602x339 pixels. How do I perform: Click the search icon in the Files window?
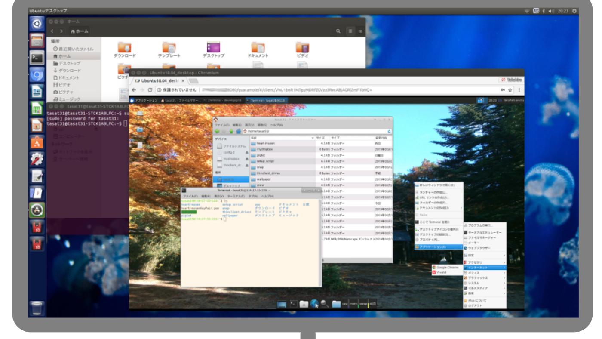coord(338,31)
